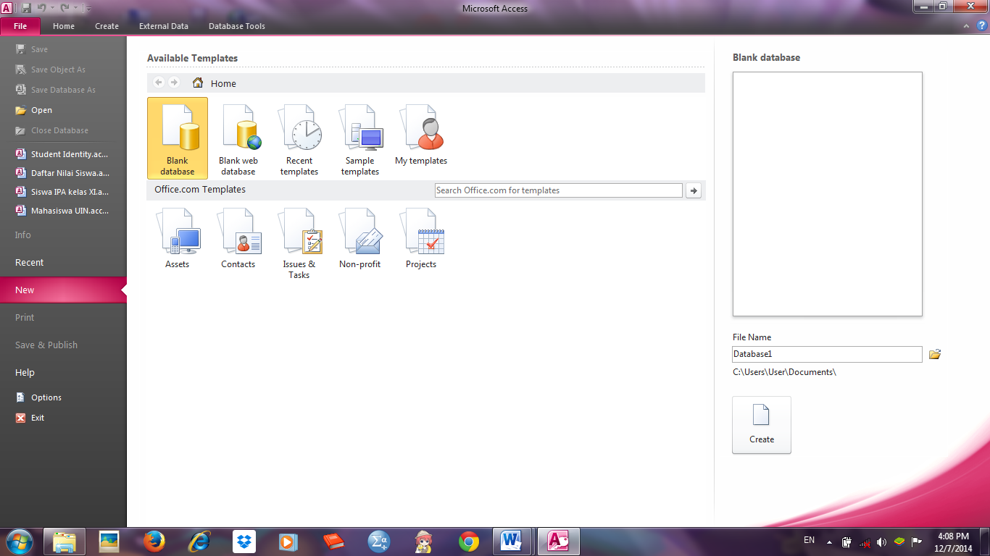This screenshot has height=556, width=990.
Task: Open Siswa IPA kelas XI recent database
Action: coord(63,192)
